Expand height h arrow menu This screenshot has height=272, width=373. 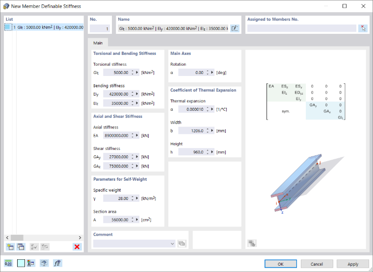coord(212,152)
